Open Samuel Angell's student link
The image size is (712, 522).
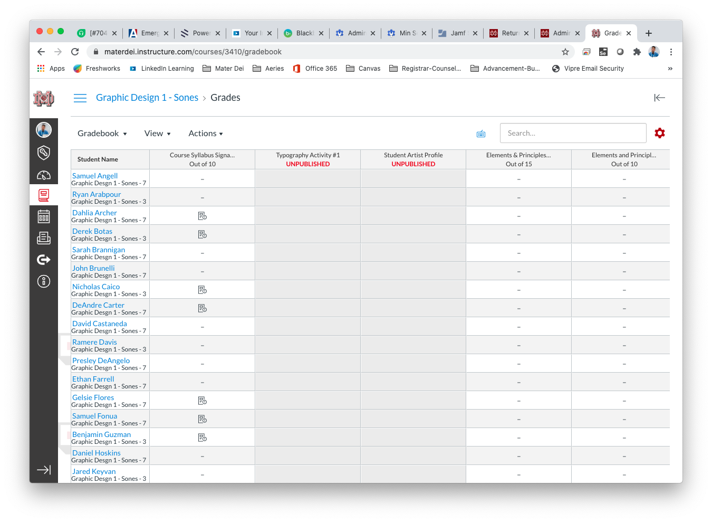pos(95,176)
